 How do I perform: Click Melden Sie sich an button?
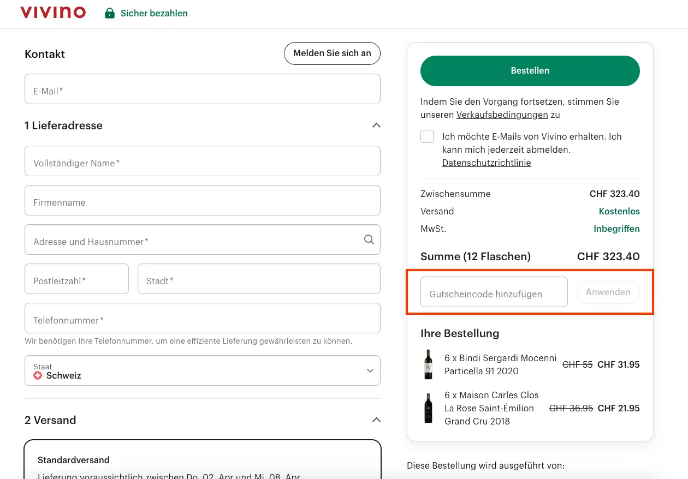click(332, 53)
